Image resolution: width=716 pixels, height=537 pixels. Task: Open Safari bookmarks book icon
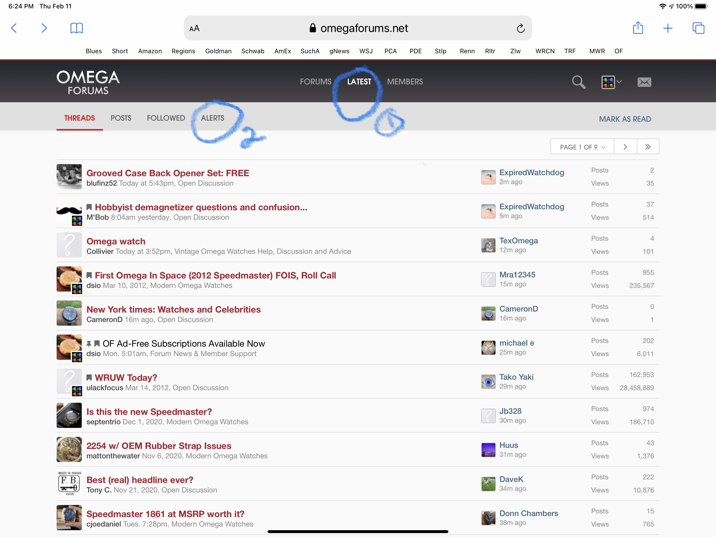(x=76, y=28)
